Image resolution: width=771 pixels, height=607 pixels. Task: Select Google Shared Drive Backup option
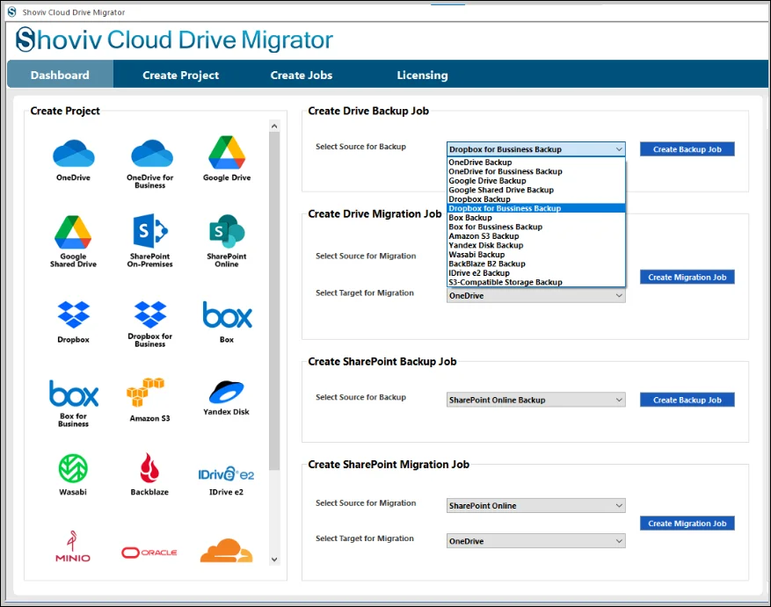536,190
